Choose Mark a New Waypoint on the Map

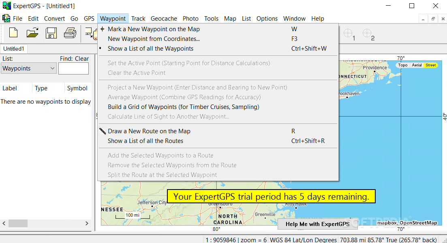tap(218, 29)
